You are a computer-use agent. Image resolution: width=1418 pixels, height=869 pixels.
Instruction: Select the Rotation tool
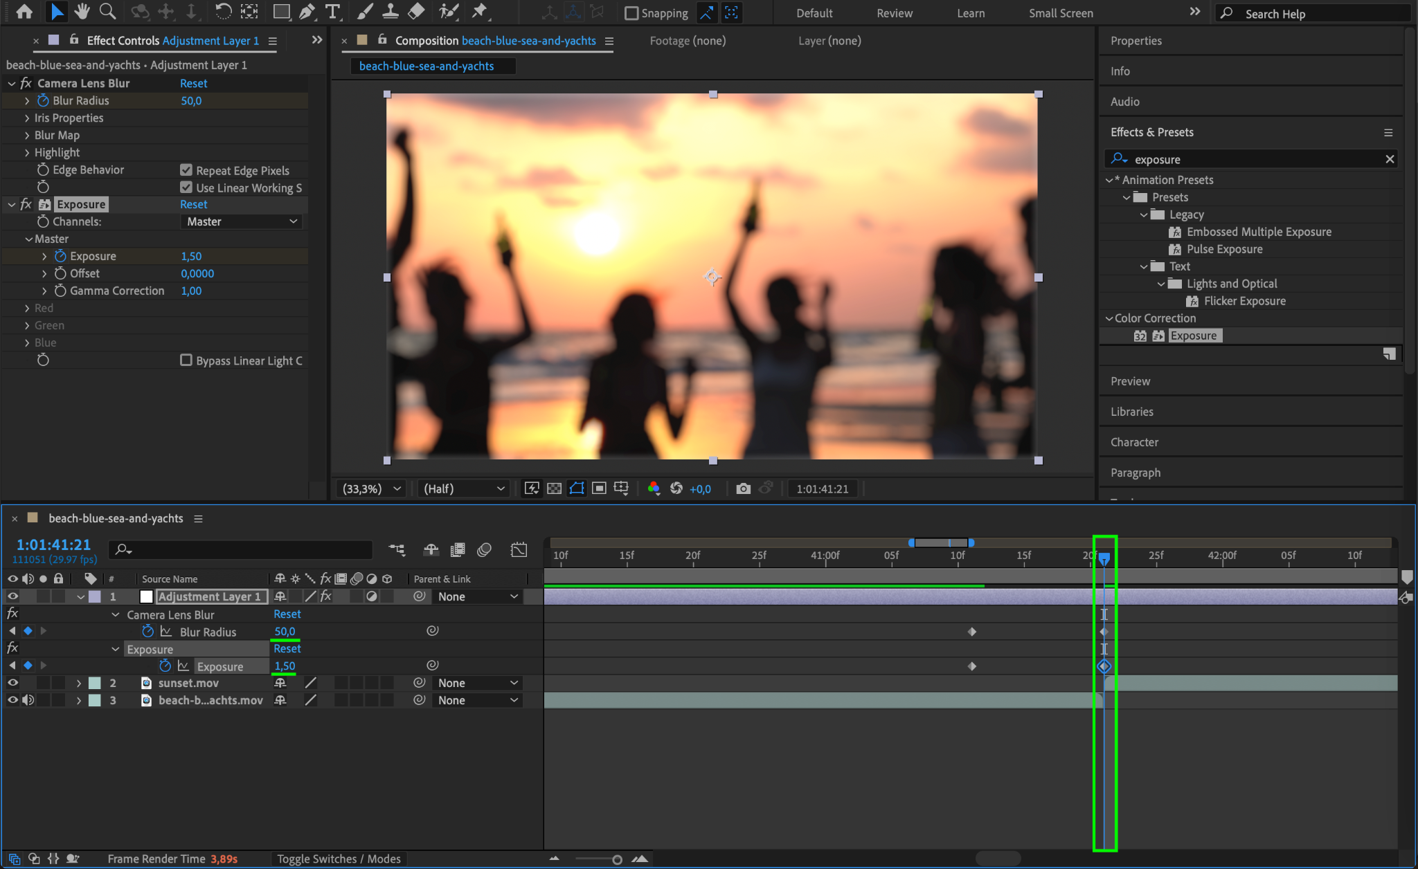coord(223,12)
